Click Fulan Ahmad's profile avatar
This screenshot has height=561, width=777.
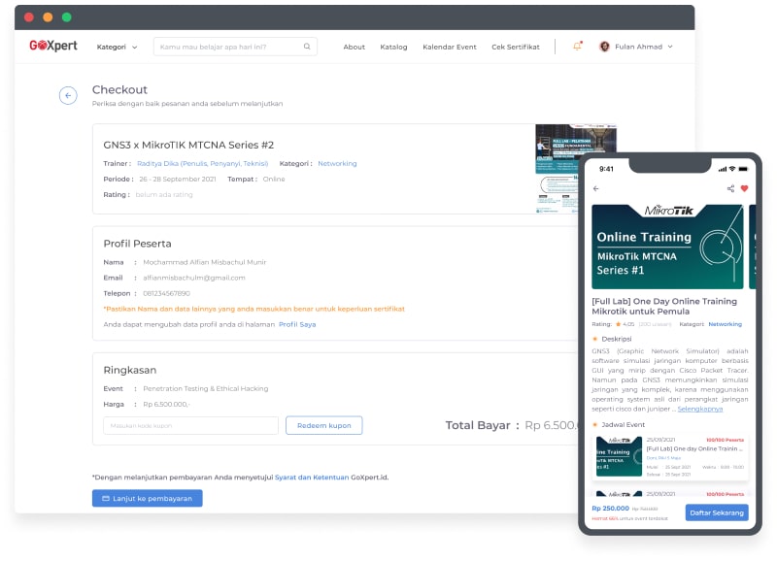[604, 47]
